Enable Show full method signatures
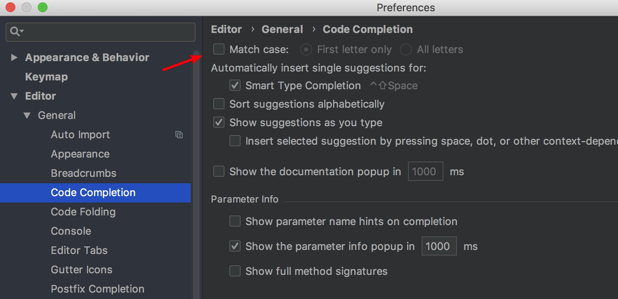This screenshot has height=299, width=618. click(x=235, y=271)
